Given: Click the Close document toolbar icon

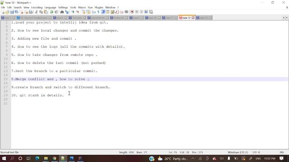Looking at the screenshot, I should pos(21,12).
